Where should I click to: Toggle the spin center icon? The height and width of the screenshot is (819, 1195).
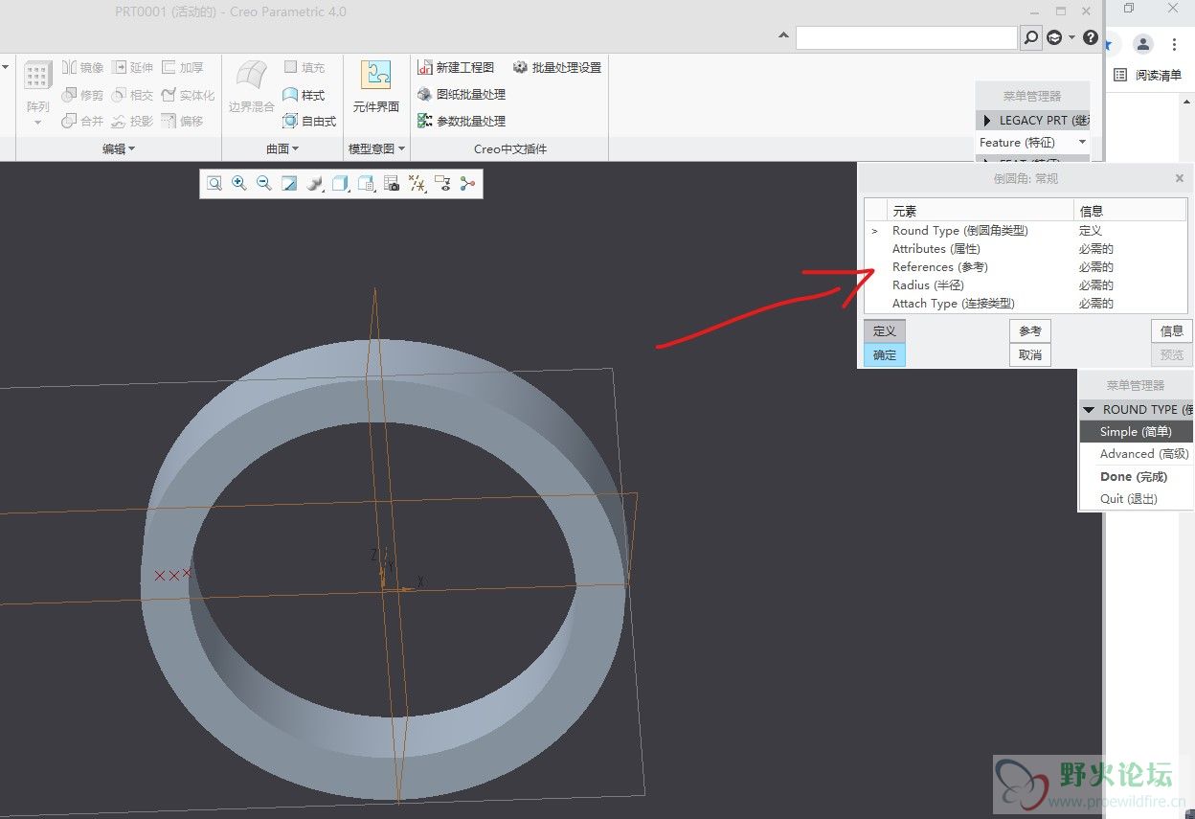tap(467, 183)
